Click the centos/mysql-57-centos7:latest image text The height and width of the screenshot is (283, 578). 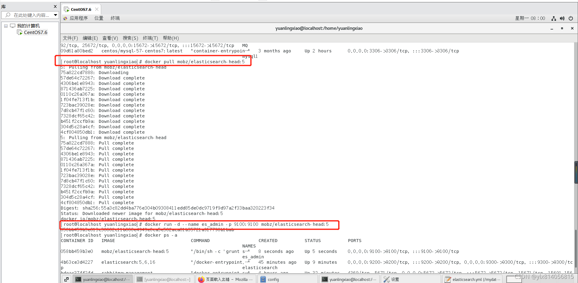(x=142, y=51)
